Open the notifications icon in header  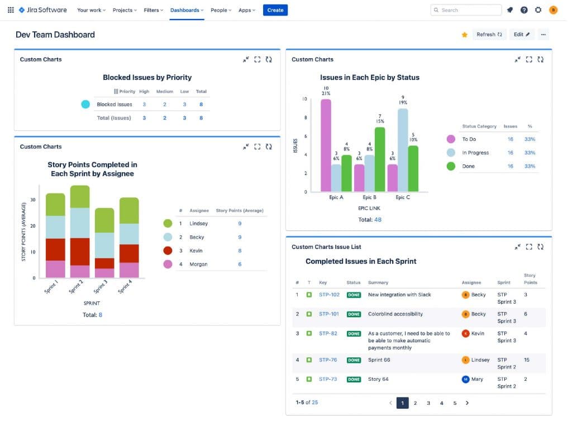(x=509, y=10)
